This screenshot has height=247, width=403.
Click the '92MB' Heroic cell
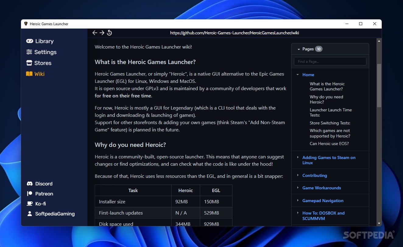186,201
